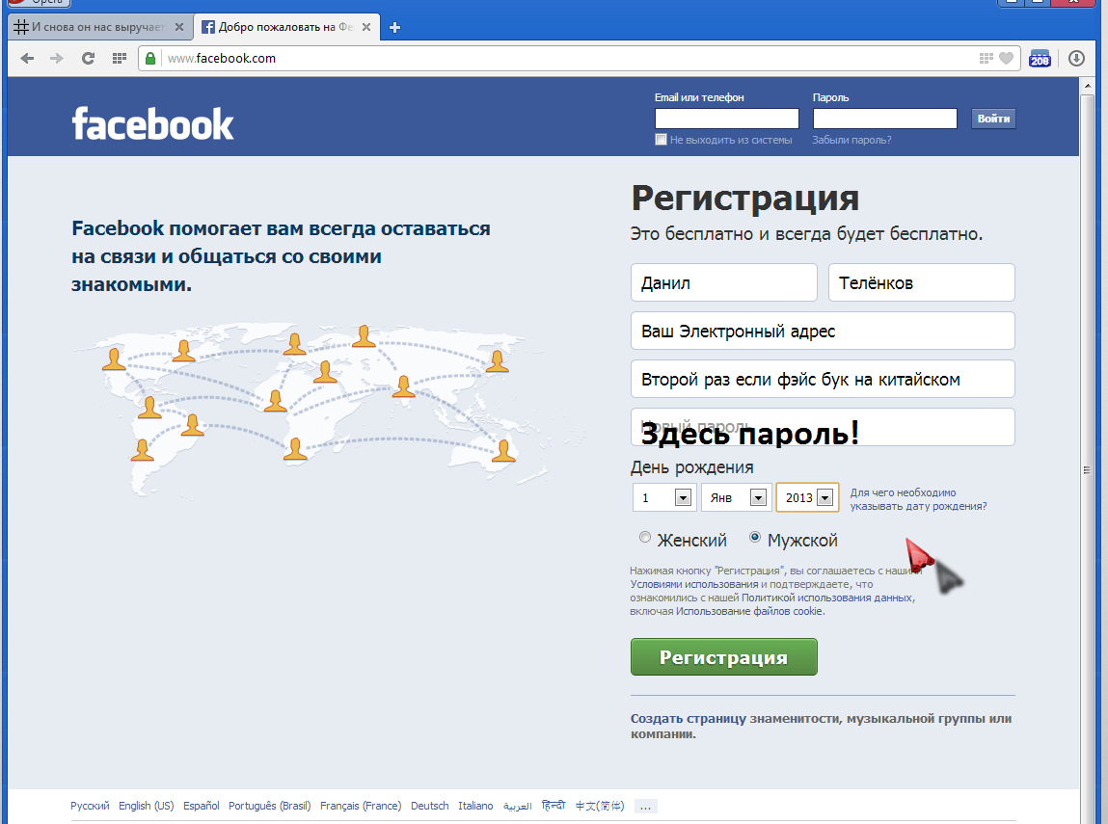Click the repeat email field below address
The height and width of the screenshot is (824, 1108).
823,379
